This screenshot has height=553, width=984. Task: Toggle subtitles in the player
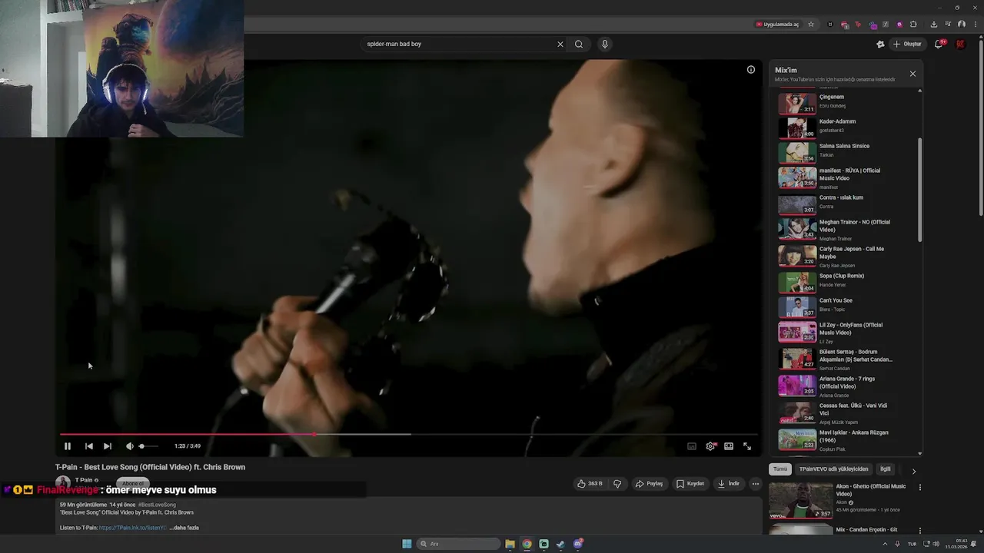(x=692, y=446)
